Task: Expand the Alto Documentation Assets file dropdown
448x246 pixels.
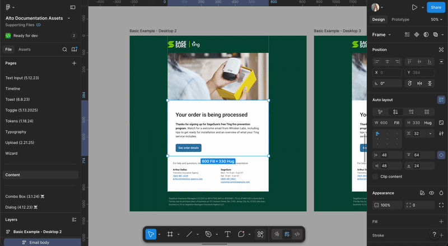Action: pos(68,18)
